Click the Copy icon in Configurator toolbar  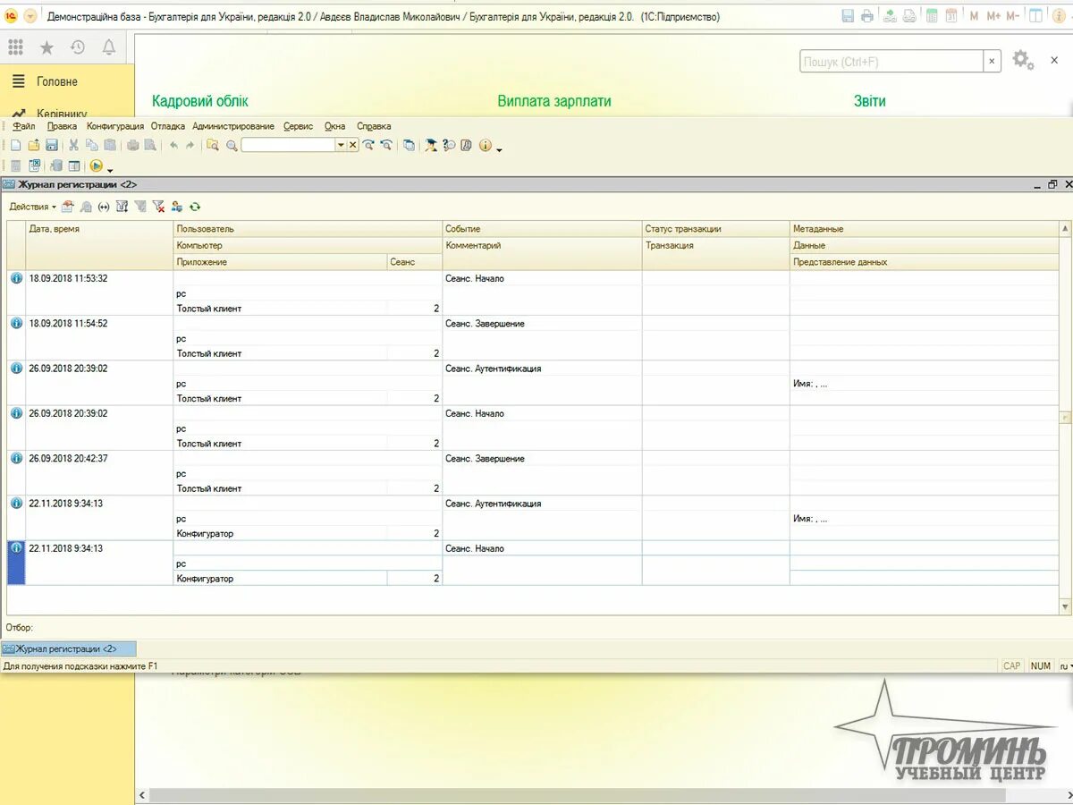[92, 145]
